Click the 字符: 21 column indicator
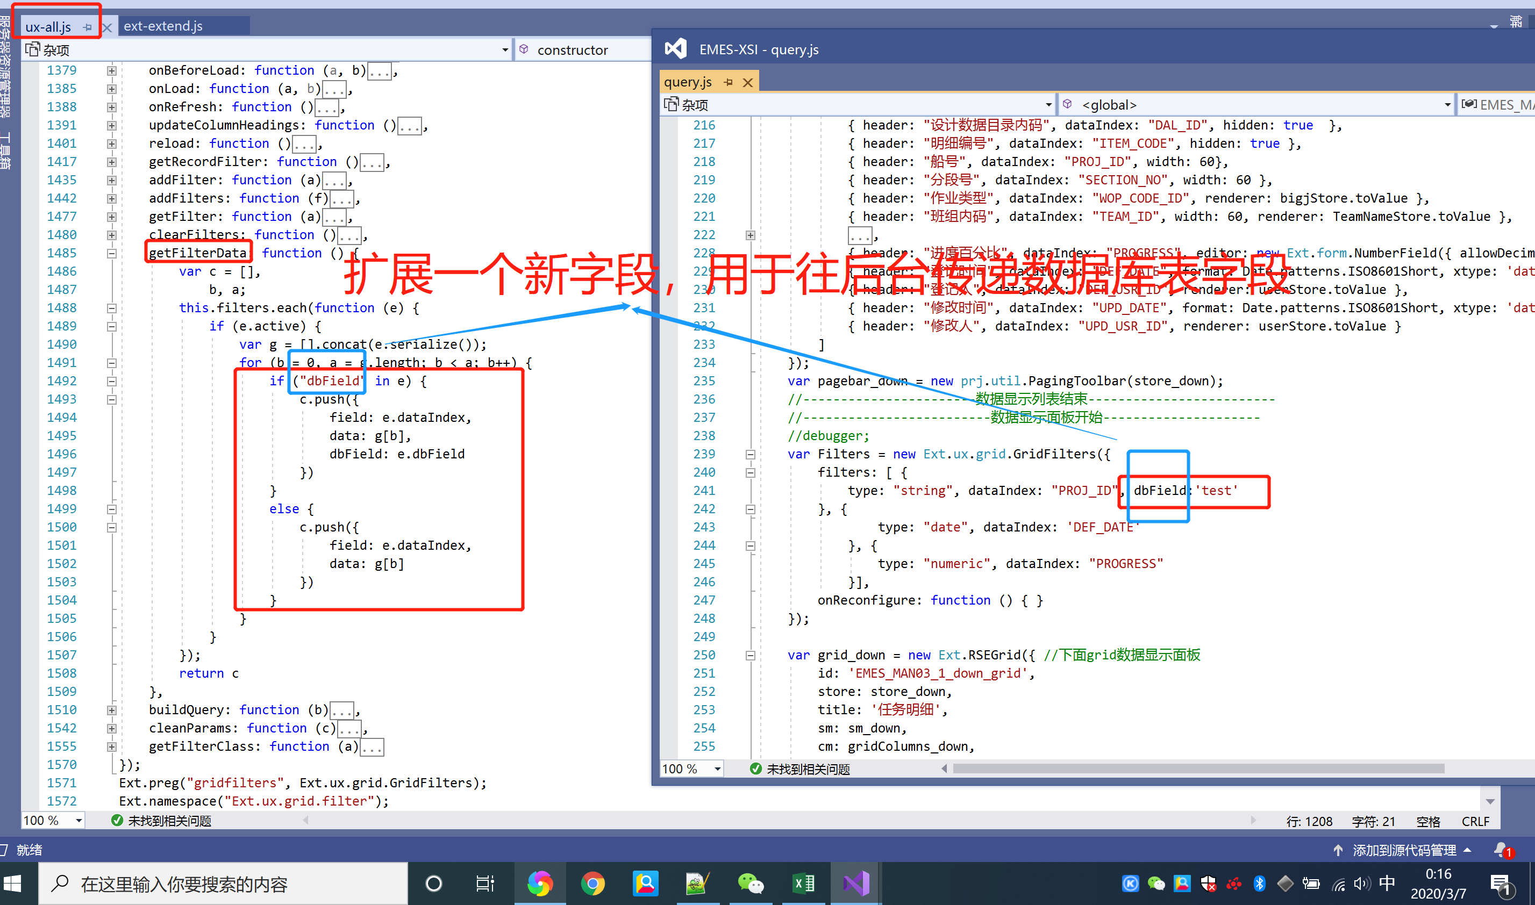The image size is (1535, 905). click(x=1373, y=822)
